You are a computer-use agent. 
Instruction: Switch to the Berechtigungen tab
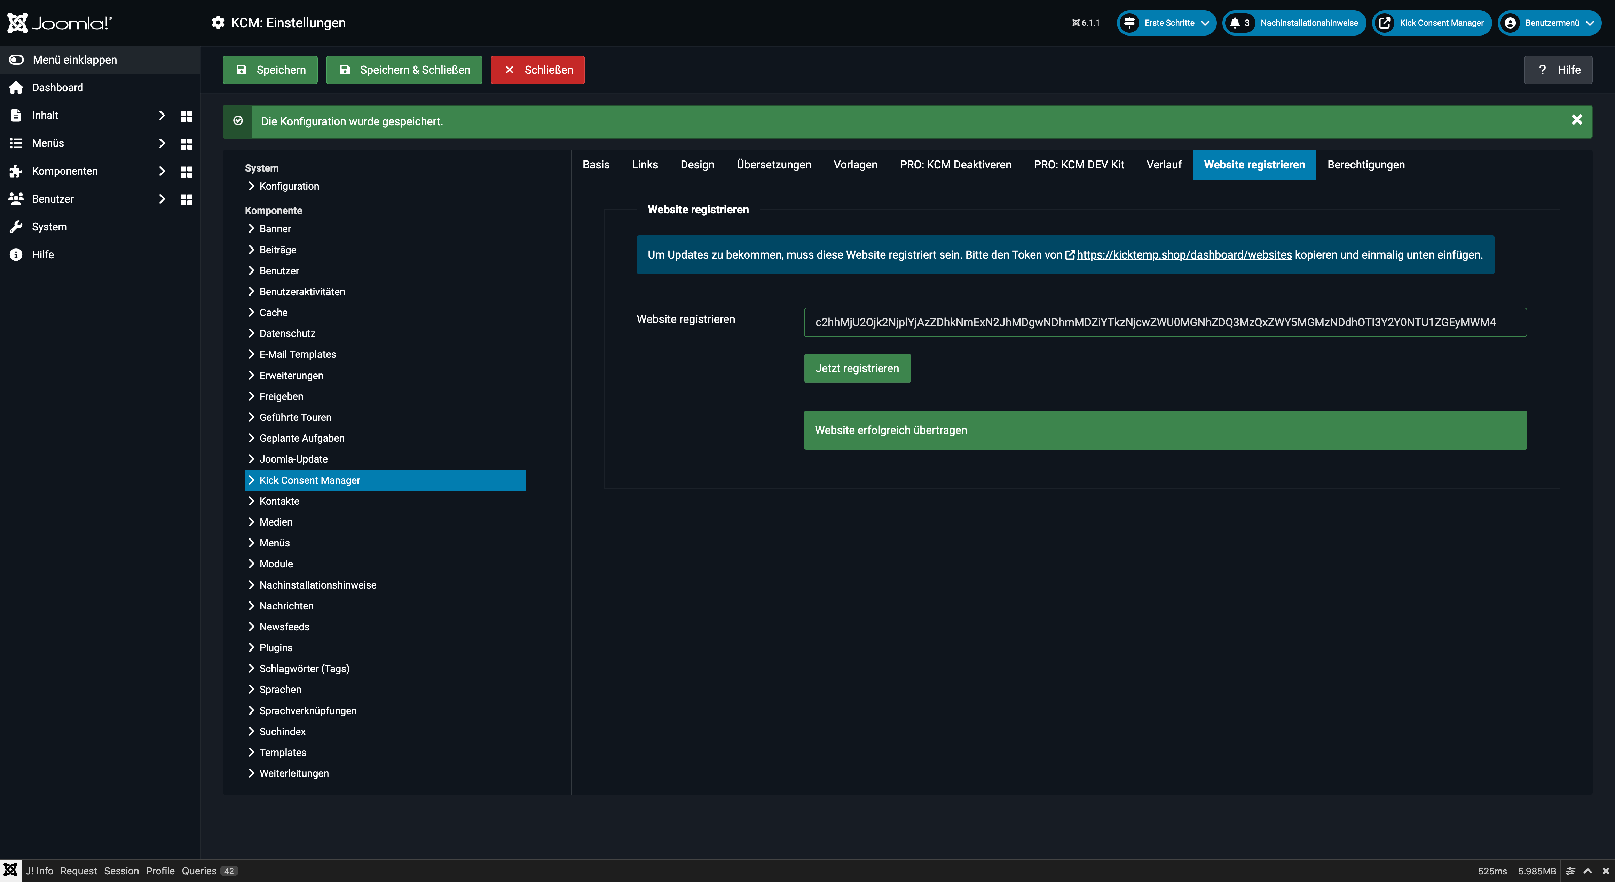click(1366, 165)
